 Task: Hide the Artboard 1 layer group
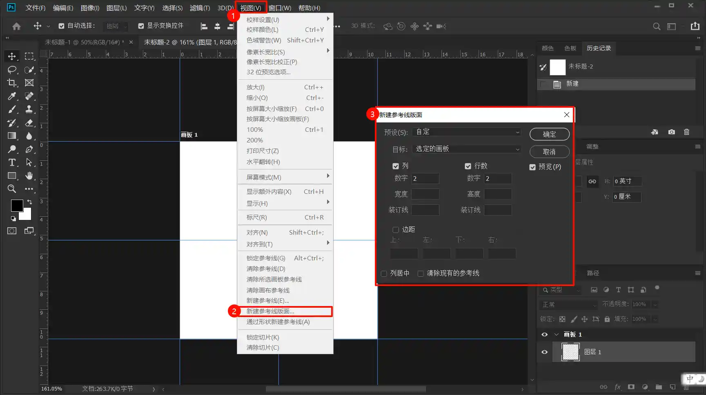coord(545,335)
